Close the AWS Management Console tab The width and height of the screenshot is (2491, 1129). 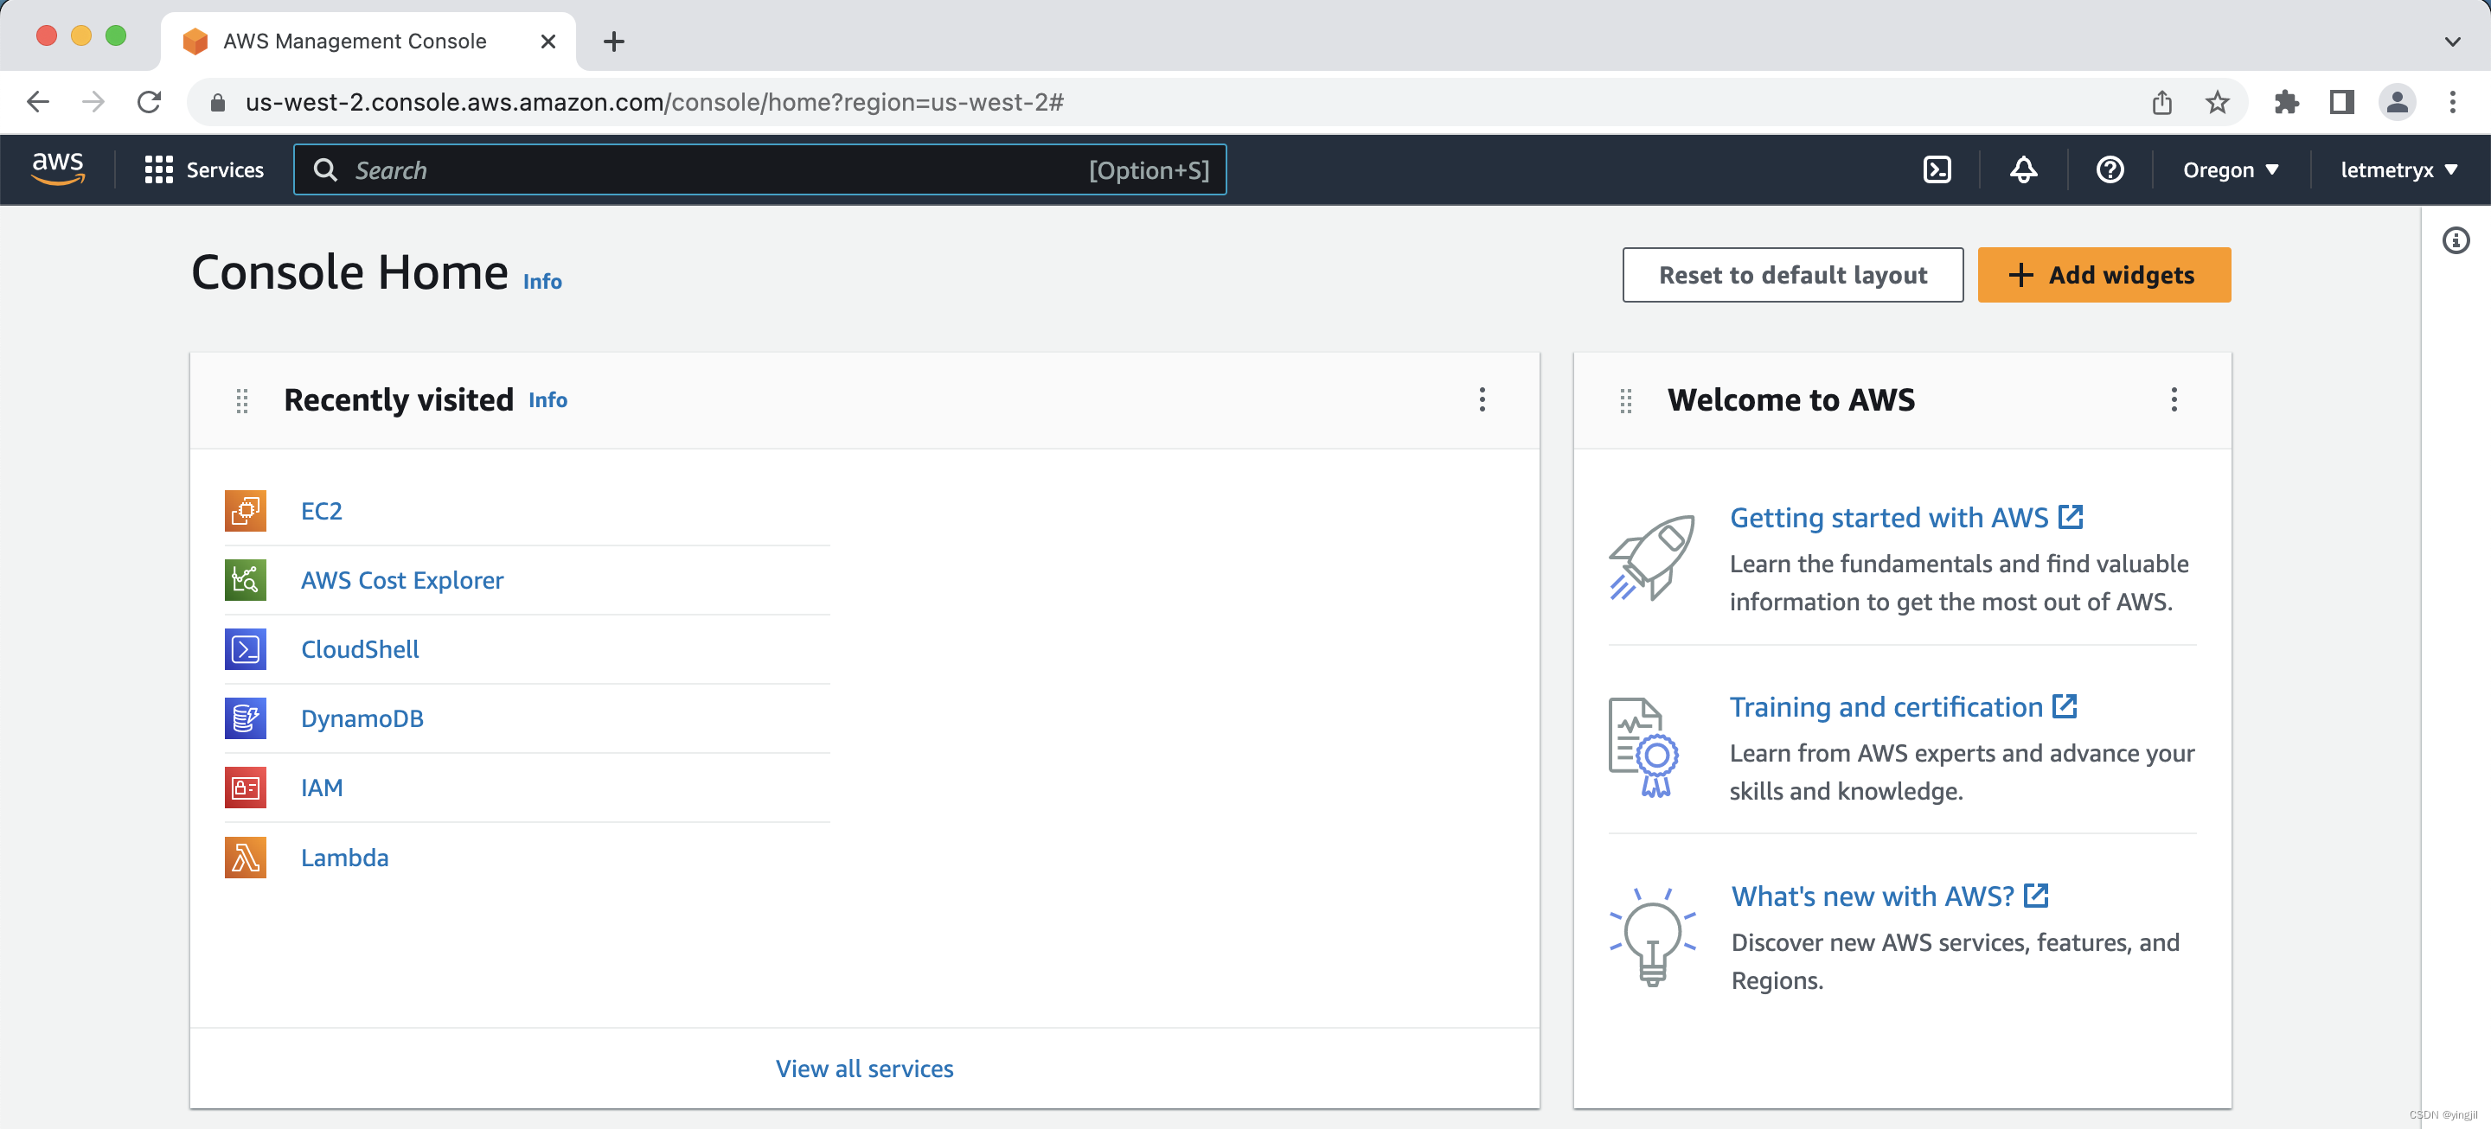point(548,41)
